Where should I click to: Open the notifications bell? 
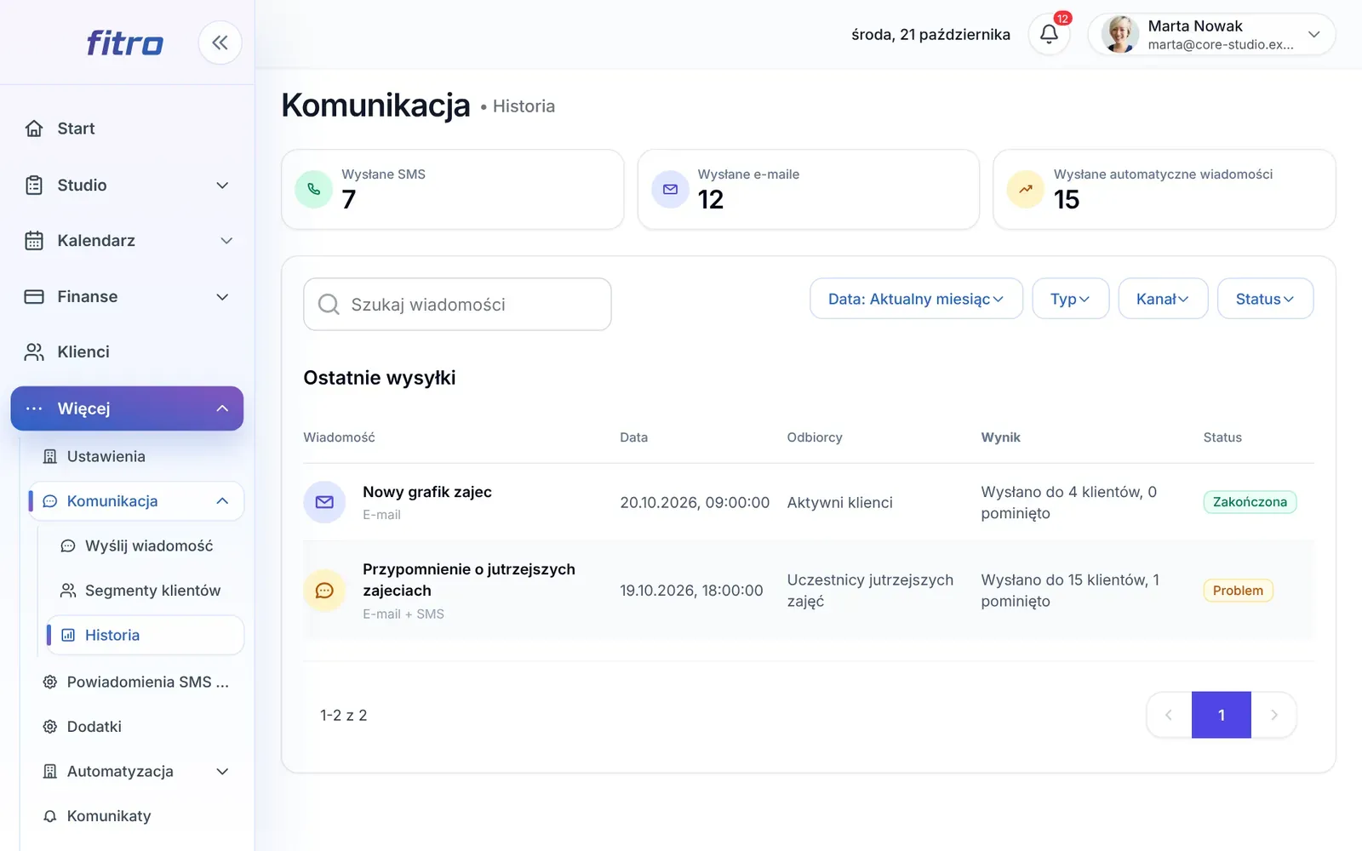click(x=1049, y=34)
